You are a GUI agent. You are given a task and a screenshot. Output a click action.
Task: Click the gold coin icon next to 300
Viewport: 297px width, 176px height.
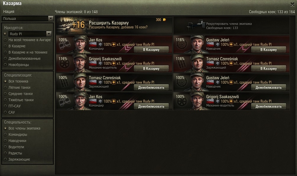click(164, 20)
